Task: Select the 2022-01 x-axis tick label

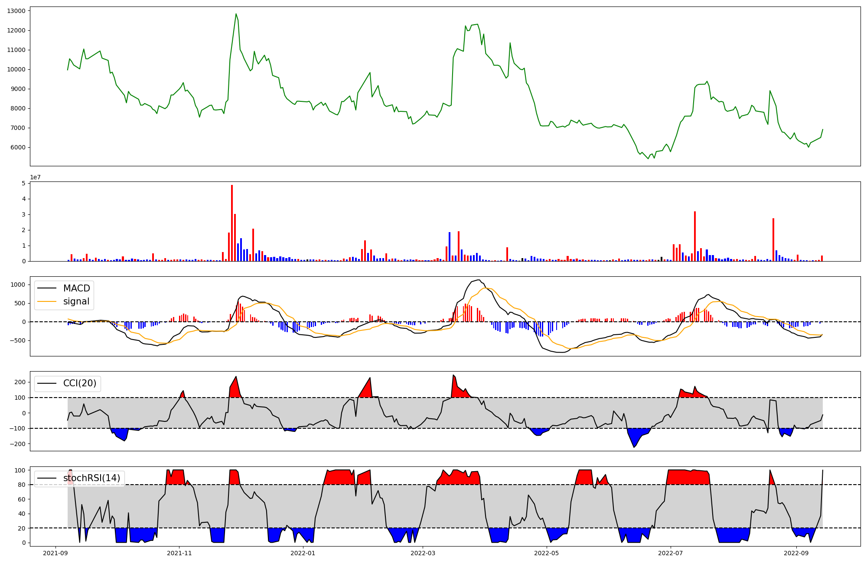Action: [x=303, y=553]
